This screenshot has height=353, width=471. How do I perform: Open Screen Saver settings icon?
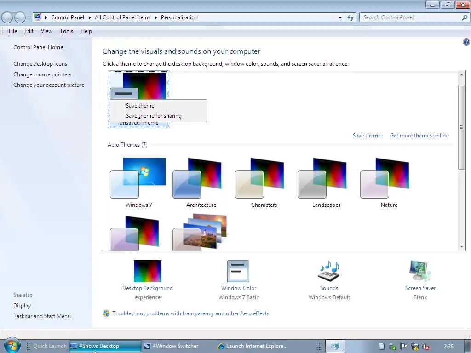(420, 271)
